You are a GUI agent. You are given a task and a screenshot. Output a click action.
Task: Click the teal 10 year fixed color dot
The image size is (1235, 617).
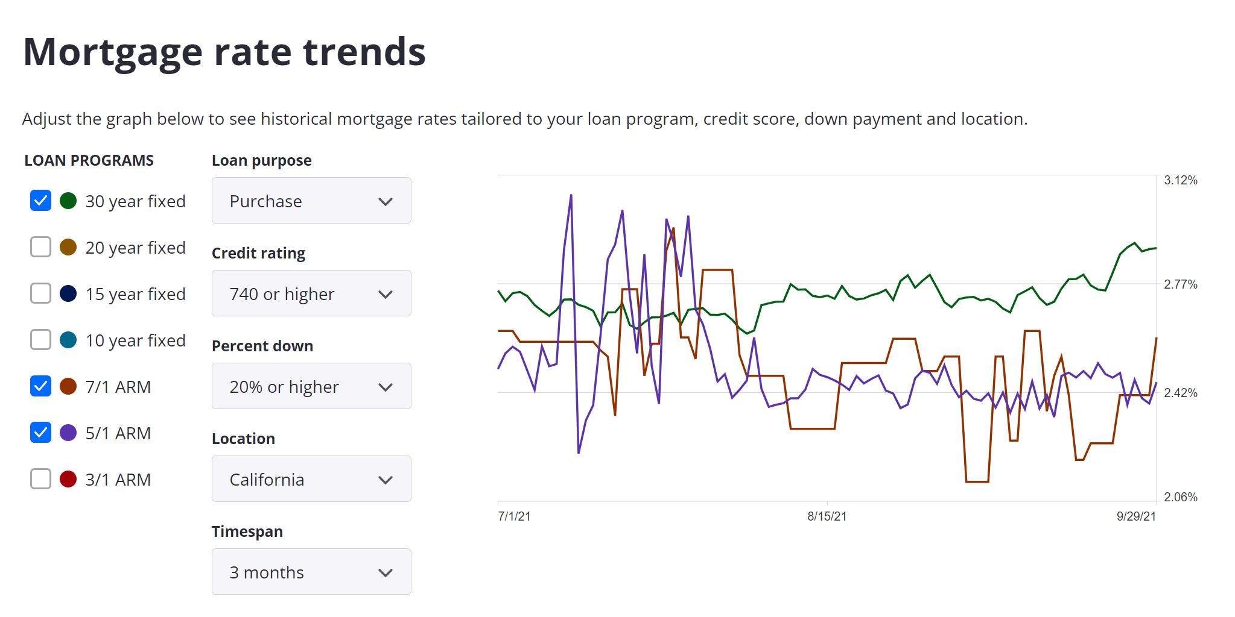click(x=68, y=340)
